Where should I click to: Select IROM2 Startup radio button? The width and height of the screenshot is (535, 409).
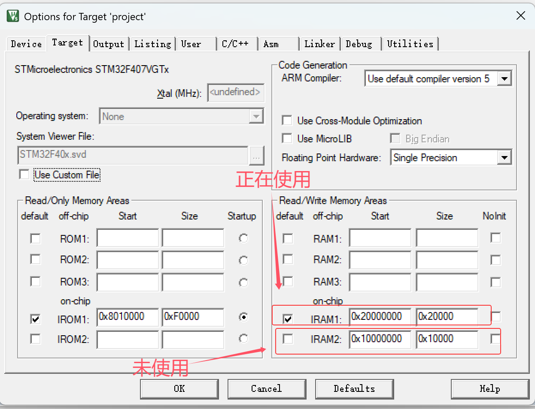pyautogui.click(x=243, y=339)
